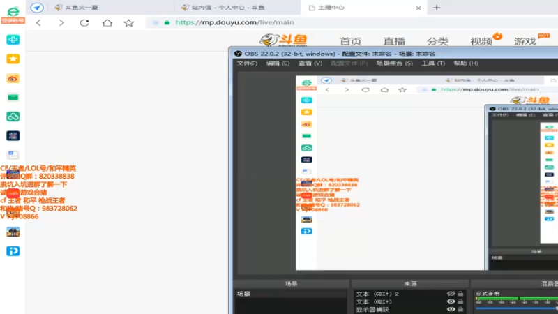Open the 视频 navigation link
Screen dimensions: 558x314
click(x=481, y=41)
